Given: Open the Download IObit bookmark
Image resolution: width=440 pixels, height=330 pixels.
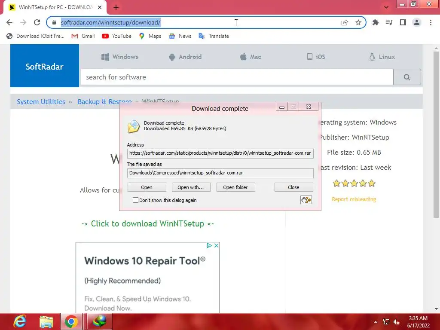Looking at the screenshot, I should tap(36, 36).
